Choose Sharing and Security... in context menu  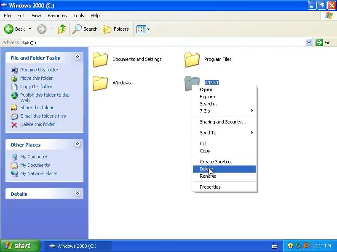(224, 122)
